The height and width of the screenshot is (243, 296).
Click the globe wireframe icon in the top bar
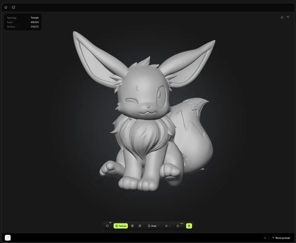(x=14, y=7)
